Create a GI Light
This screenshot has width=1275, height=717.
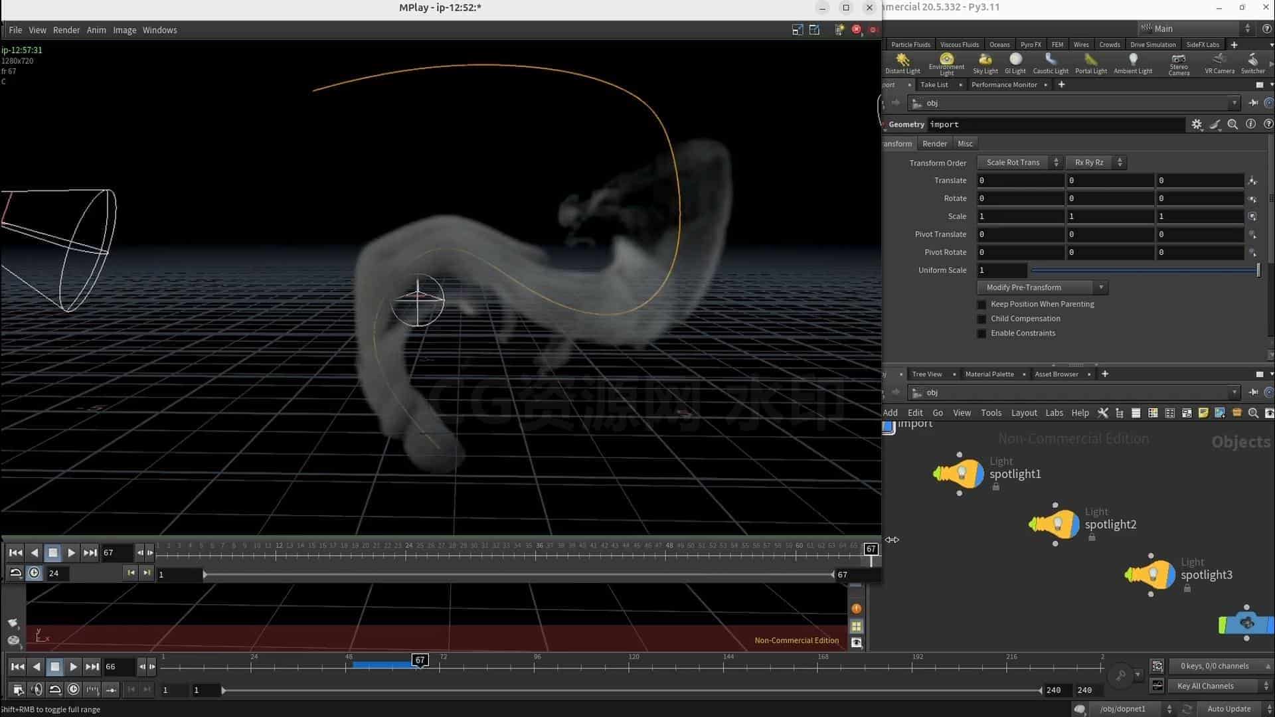[1015, 63]
